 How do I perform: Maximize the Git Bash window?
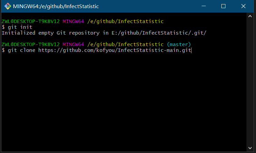pyautogui.click(x=223, y=6)
